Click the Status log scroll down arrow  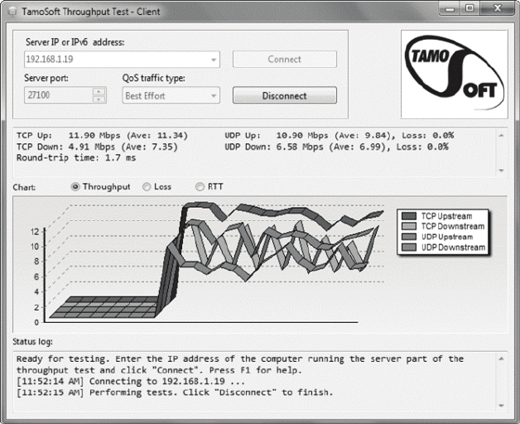click(502, 406)
